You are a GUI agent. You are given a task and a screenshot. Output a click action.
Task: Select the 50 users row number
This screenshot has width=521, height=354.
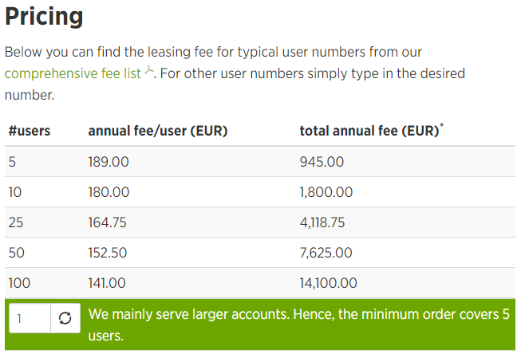pos(16,253)
